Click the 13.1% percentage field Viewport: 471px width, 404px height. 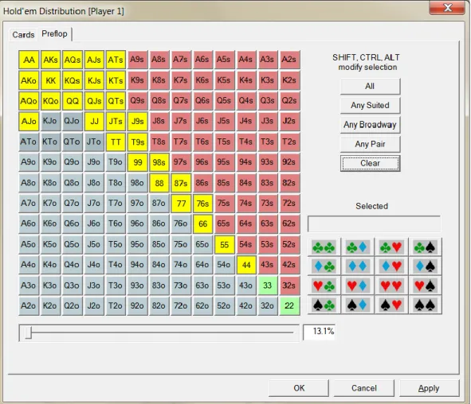pyautogui.click(x=320, y=332)
